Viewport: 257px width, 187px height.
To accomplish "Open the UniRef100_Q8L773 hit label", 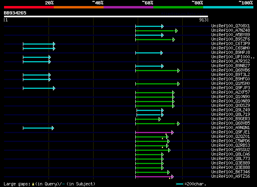I will pyautogui.click(x=230, y=159).
